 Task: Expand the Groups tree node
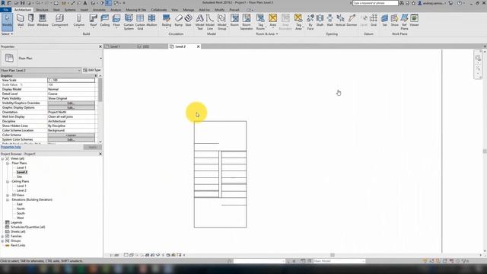(3, 241)
